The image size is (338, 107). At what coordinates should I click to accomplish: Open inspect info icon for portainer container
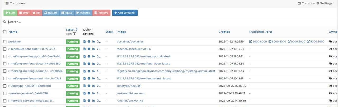[x=89, y=42]
